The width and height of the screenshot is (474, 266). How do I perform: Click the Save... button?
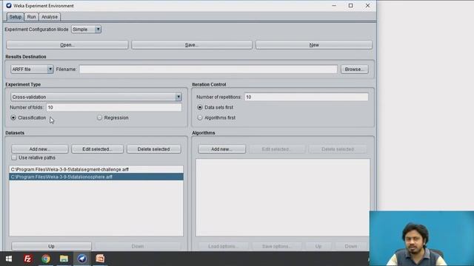pos(192,44)
